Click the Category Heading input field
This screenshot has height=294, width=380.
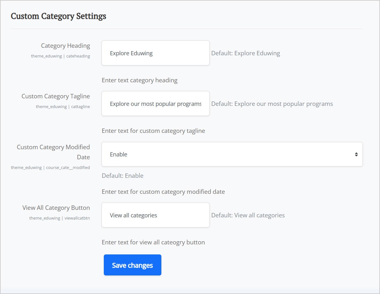155,53
